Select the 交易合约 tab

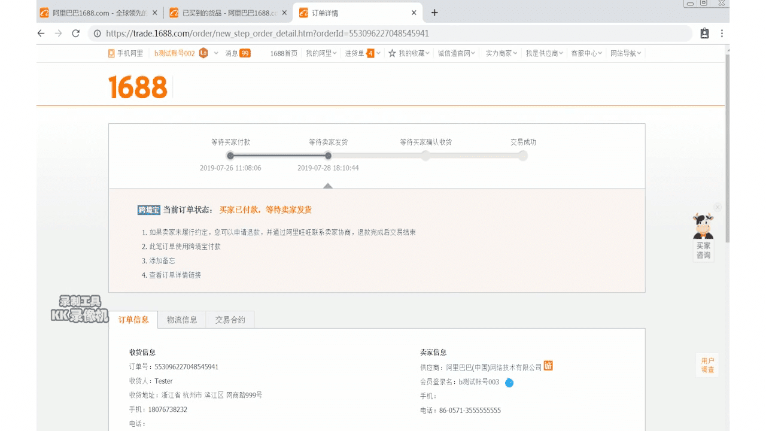230,320
